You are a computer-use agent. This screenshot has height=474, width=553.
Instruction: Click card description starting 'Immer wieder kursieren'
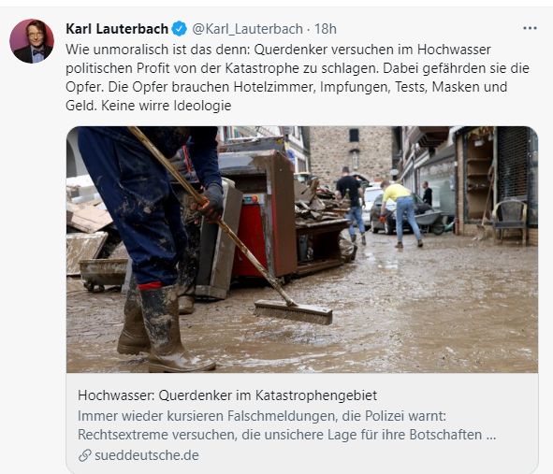(262, 416)
